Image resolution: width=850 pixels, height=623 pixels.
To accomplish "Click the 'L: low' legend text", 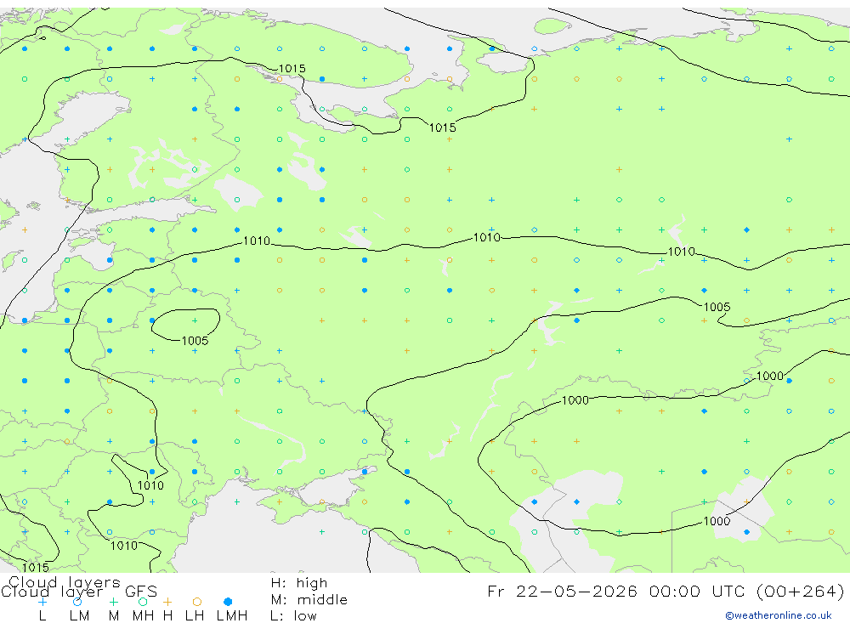I will [x=293, y=616].
